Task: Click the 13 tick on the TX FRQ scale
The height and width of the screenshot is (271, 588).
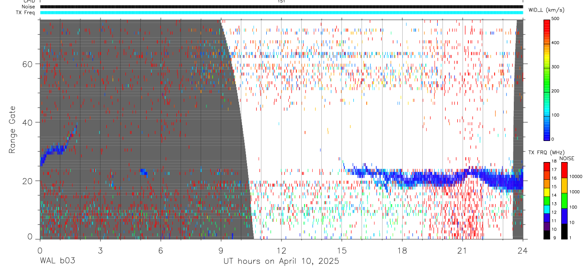Action: (x=554, y=204)
